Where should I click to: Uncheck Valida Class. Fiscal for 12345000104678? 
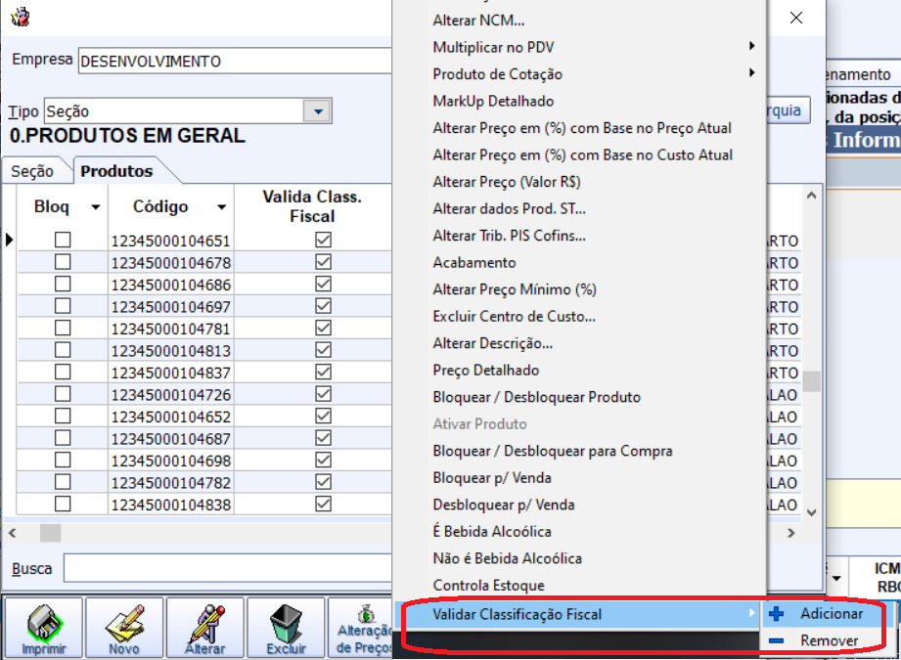tap(324, 262)
